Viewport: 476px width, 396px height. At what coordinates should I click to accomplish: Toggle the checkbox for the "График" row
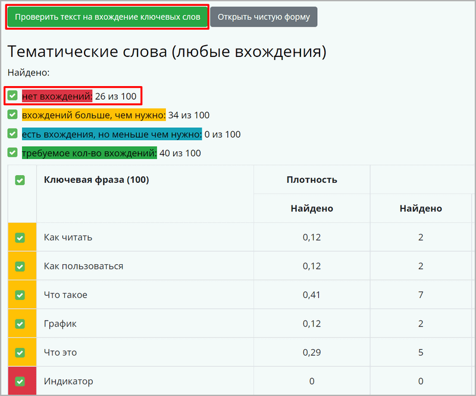(x=20, y=324)
